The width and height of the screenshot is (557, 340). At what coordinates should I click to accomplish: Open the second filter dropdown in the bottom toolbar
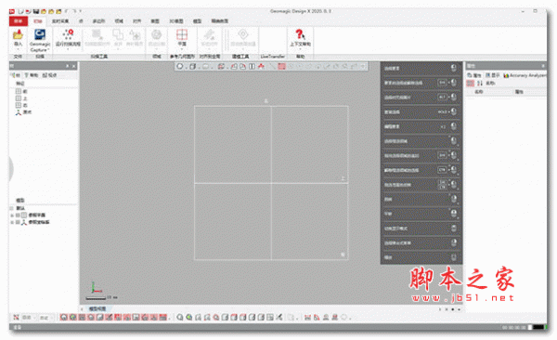point(46,317)
